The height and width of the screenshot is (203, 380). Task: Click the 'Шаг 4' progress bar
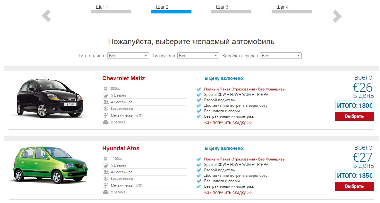291,12
